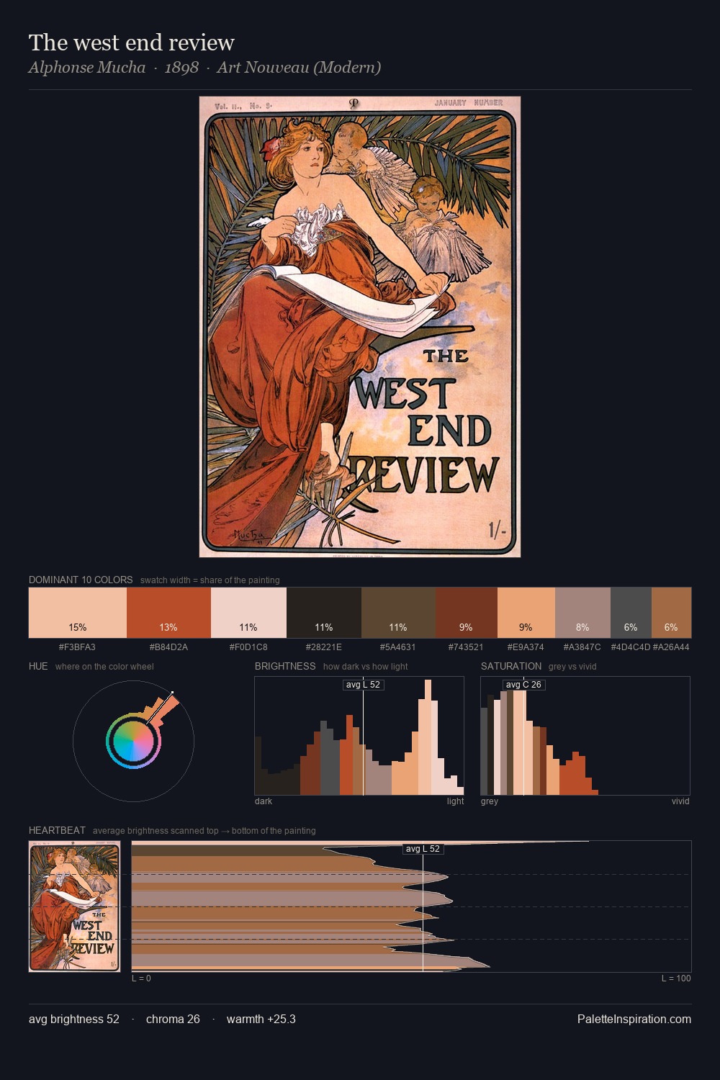This screenshot has height=1080, width=720.
Task: Click the 13% share label on swatch
Action: coord(168,627)
